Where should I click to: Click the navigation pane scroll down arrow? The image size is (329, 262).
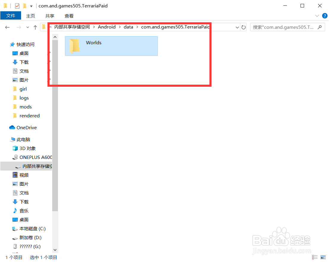(x=55, y=250)
